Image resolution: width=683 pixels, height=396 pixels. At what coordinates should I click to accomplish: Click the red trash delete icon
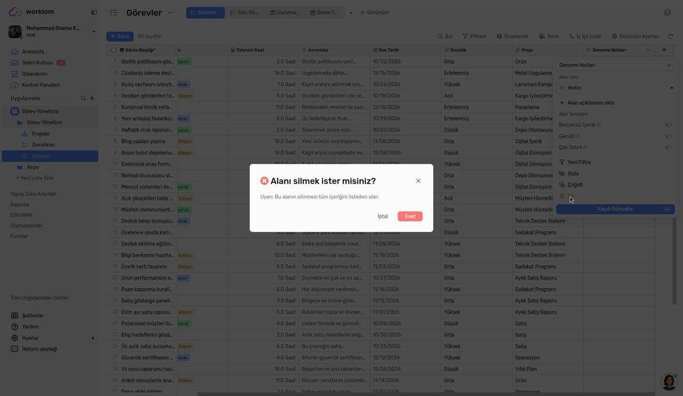pos(562,196)
